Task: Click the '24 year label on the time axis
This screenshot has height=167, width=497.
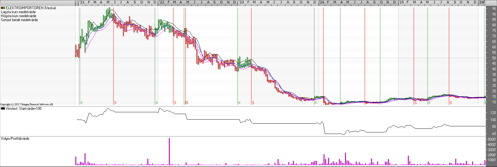Action: point(321,2)
